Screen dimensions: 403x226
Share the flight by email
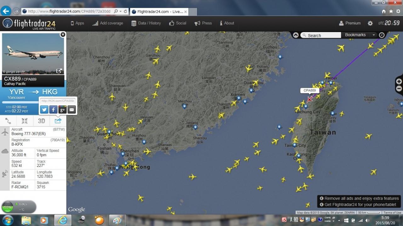pos(71,110)
